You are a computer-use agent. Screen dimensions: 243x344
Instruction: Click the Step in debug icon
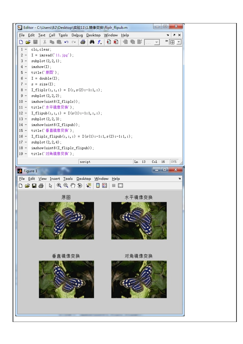tap(132, 42)
